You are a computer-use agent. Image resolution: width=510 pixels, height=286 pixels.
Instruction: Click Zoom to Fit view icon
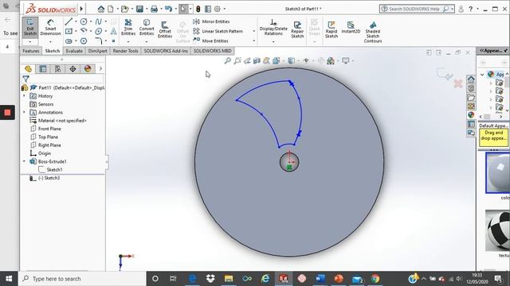[x=227, y=60]
